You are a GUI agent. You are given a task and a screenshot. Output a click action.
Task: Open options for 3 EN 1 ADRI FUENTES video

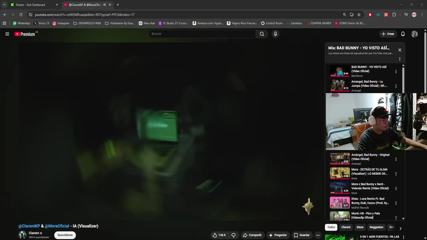point(403,237)
